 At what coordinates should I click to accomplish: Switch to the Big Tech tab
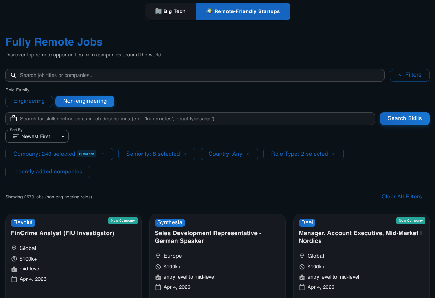(x=170, y=11)
